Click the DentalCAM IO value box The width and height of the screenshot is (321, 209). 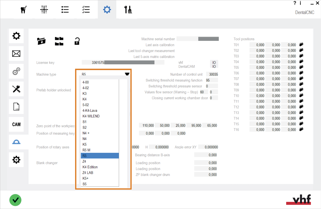[x=214, y=66]
